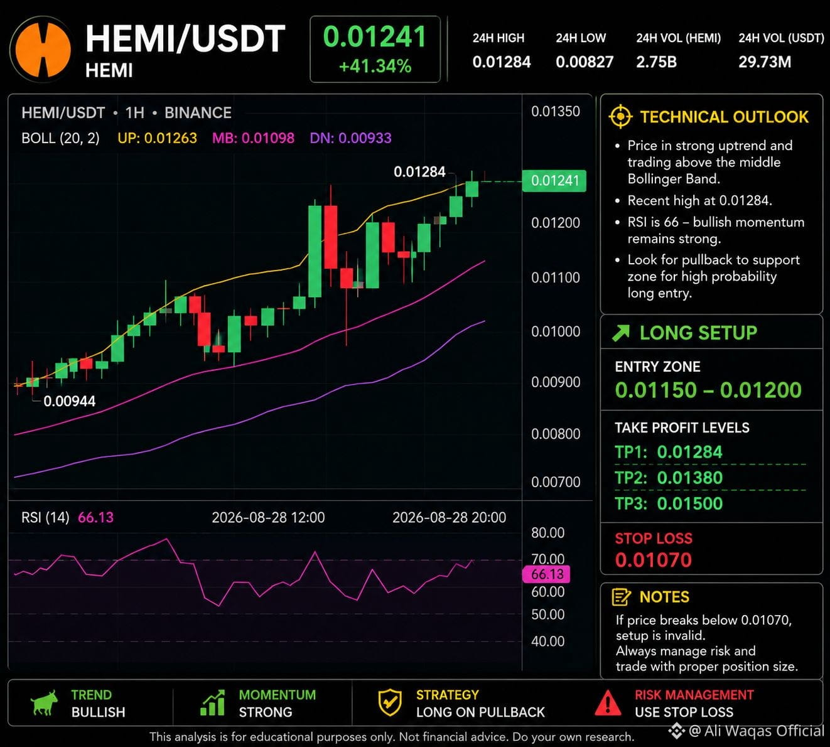The width and height of the screenshot is (830, 747).
Task: Click the LONG SETUP heading
Action: [x=698, y=333]
